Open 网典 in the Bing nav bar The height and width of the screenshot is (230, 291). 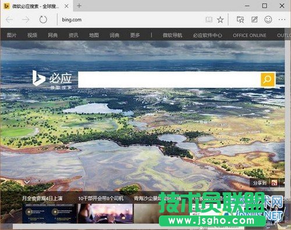(53, 35)
